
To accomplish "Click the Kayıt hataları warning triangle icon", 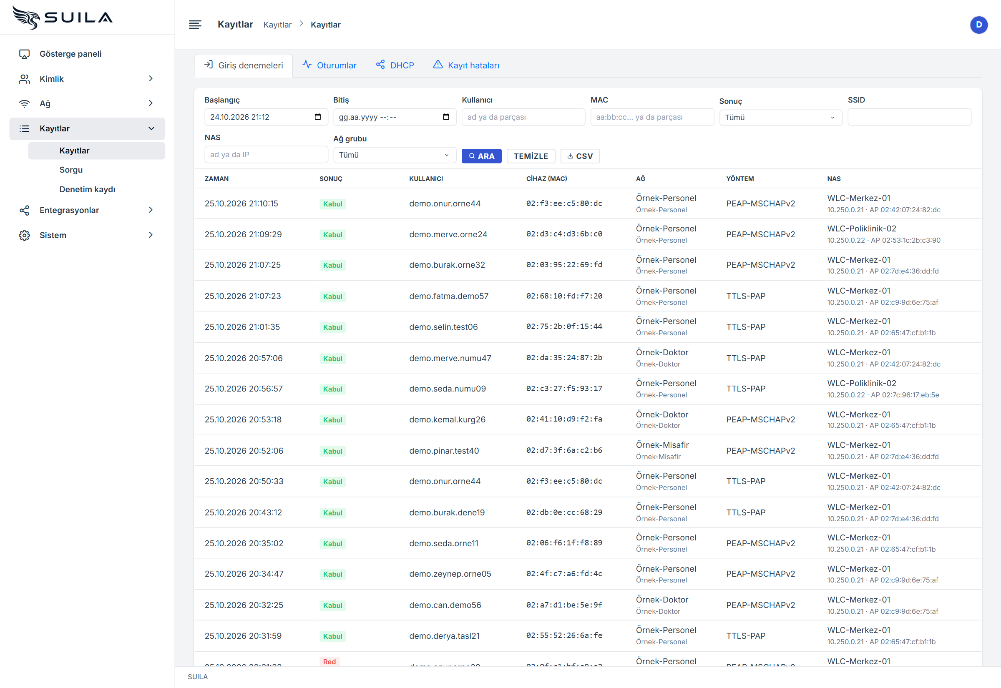I will coord(438,65).
